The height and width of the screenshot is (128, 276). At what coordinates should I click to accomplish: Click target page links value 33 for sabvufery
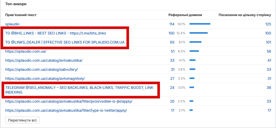coord(269,69)
